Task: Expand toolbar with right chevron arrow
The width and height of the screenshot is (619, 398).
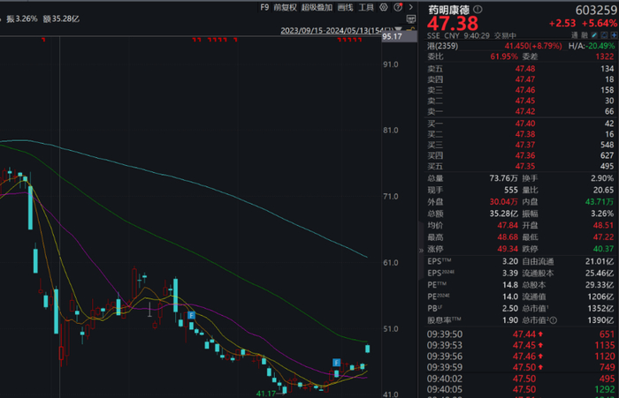Action: coord(411,7)
